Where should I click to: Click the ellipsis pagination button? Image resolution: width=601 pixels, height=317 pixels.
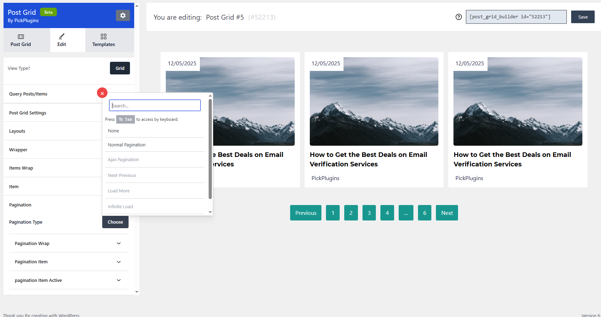coord(406,213)
